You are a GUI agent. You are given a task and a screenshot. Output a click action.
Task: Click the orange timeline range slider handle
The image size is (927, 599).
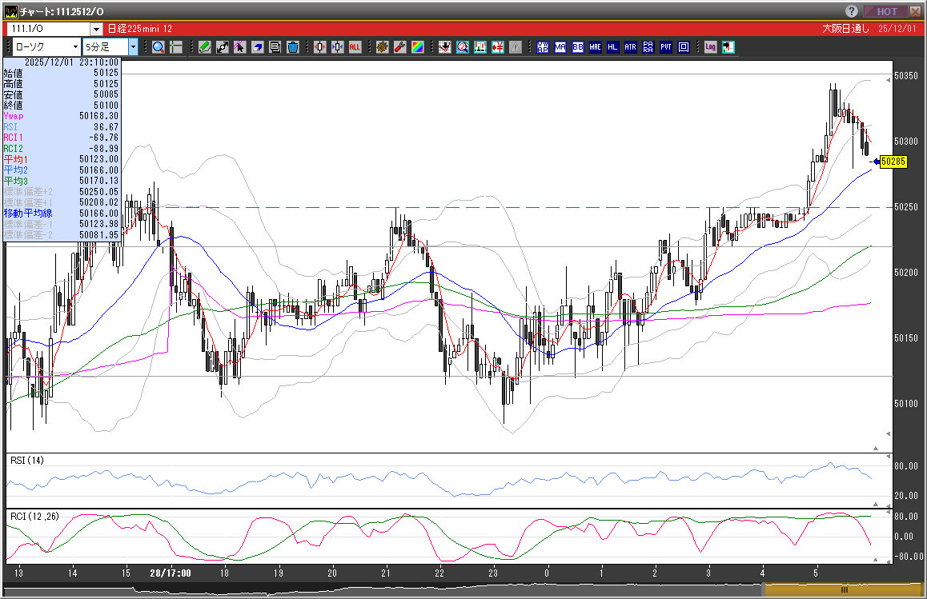tap(844, 589)
